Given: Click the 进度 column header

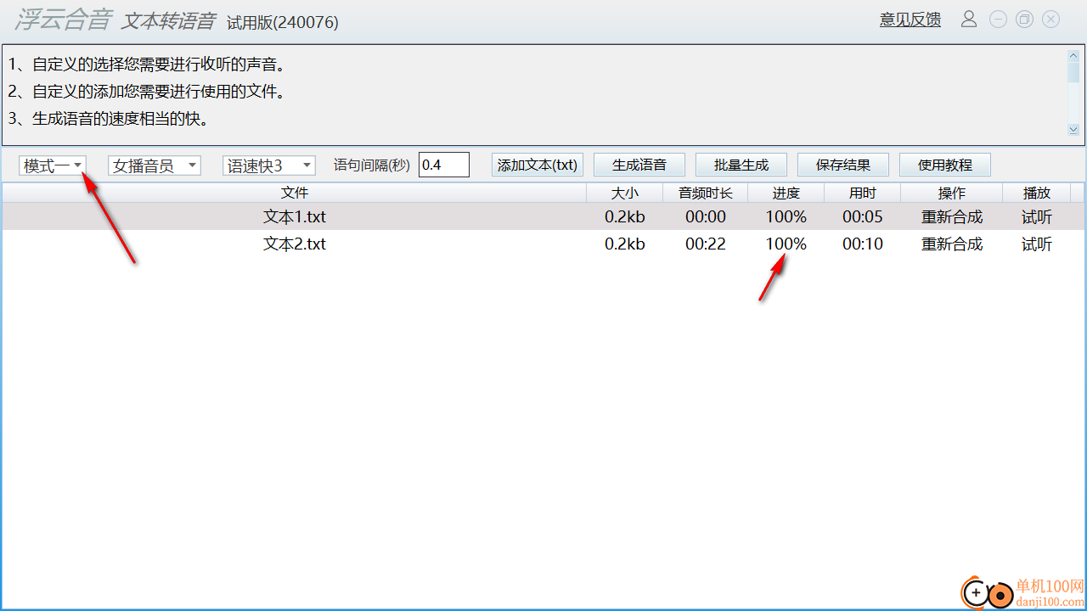Looking at the screenshot, I should point(786,193).
